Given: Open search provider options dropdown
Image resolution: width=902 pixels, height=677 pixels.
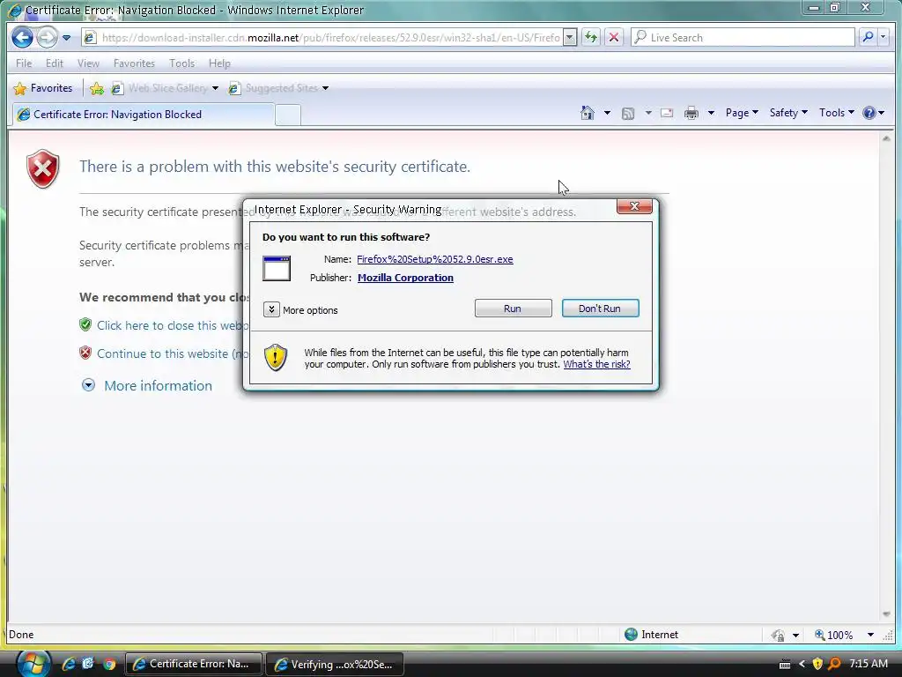Looking at the screenshot, I should [884, 38].
